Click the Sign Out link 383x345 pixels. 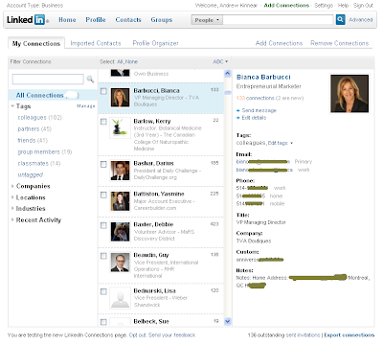[363, 6]
